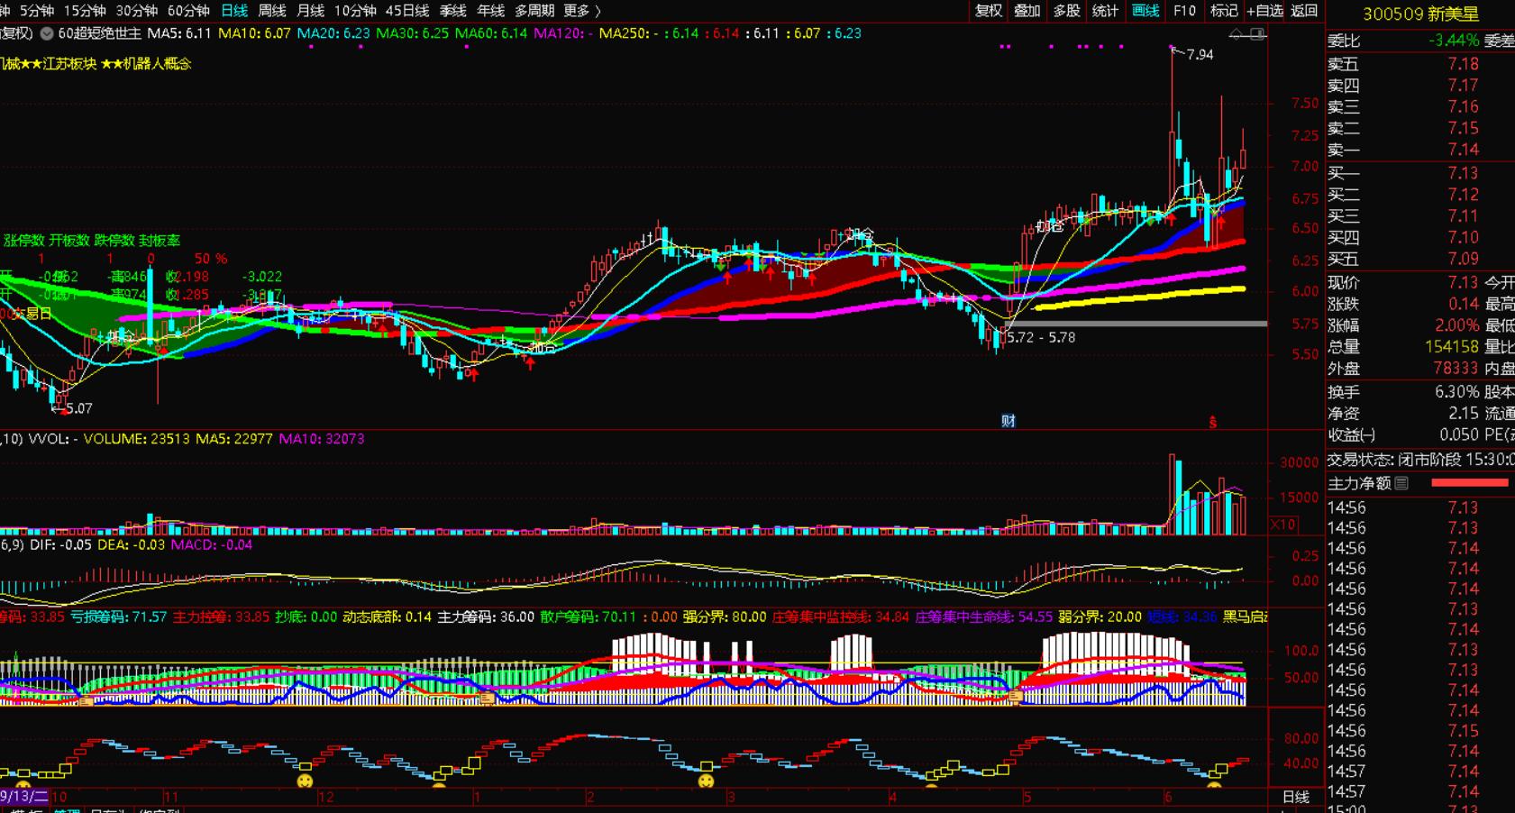Click the 9/13/二 date label

coord(24,796)
